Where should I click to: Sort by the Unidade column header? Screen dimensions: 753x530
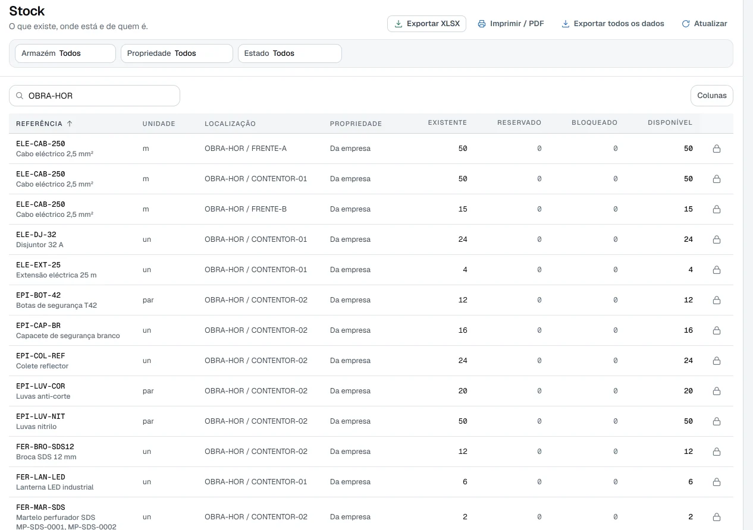point(159,124)
